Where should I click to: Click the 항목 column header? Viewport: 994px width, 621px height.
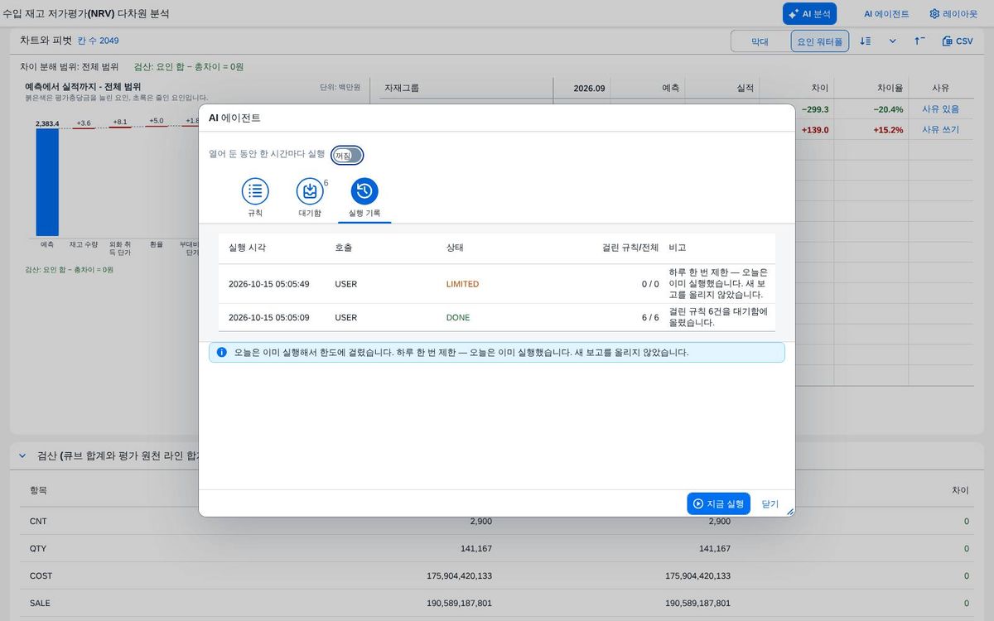tap(38, 490)
